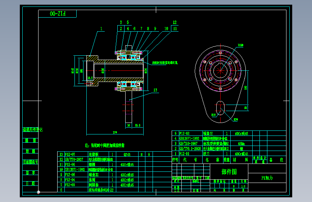Select material 65Mn in row 3
Image resolution: width=312 pixels, height=202 pixels.
[x=241, y=144]
